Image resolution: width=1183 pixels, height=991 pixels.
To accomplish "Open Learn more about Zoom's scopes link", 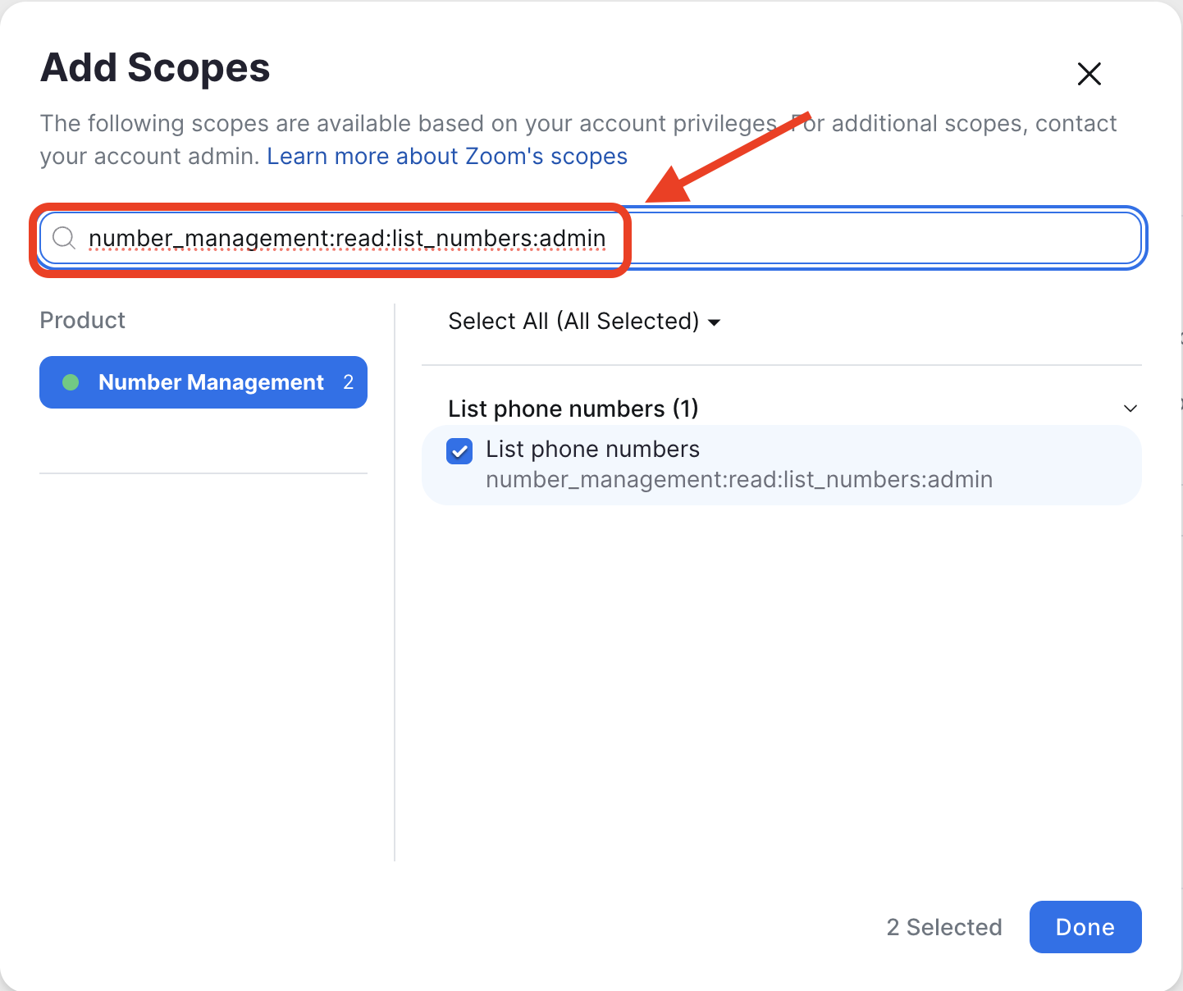I will point(447,156).
